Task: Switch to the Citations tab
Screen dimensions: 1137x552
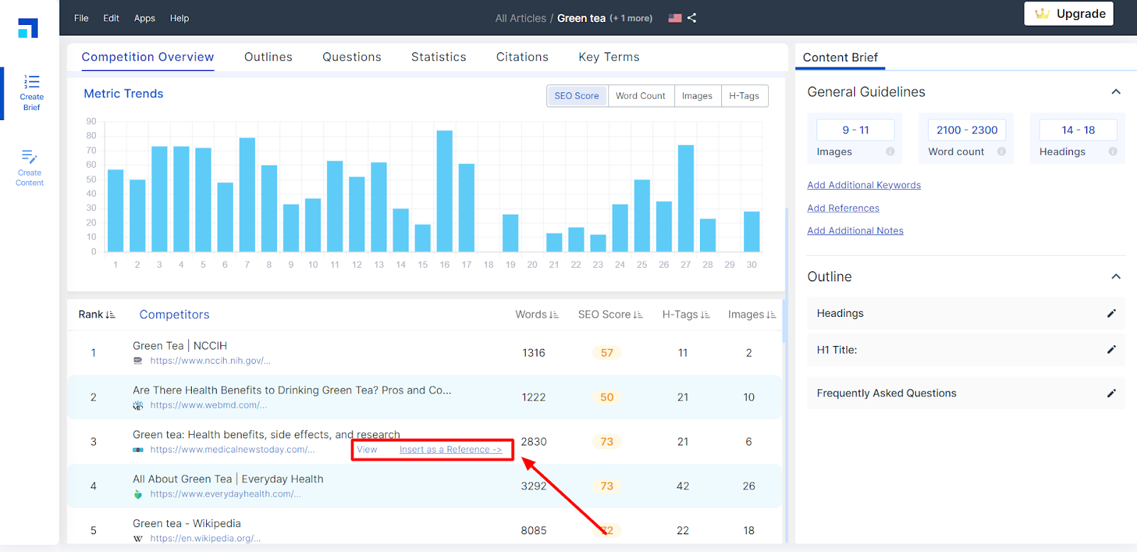Action: tap(522, 57)
